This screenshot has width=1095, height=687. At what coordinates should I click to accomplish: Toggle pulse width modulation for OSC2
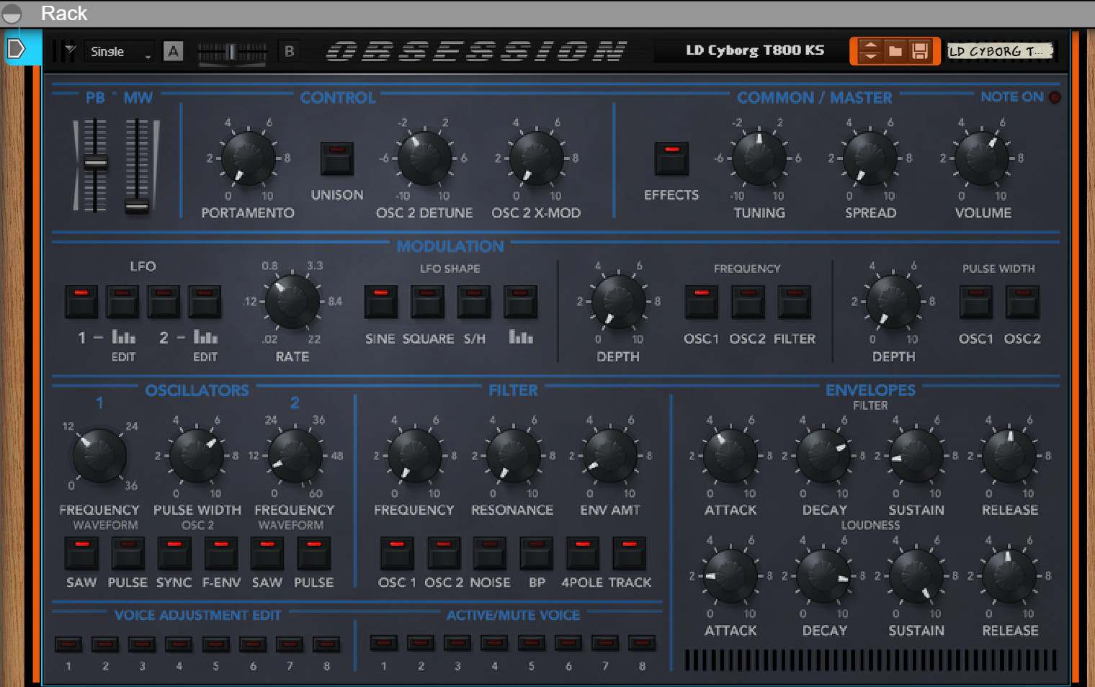(x=1022, y=302)
